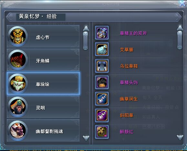Select the 幽都督尉残魂 boss entry
The image size is (187, 151).
tap(43, 130)
